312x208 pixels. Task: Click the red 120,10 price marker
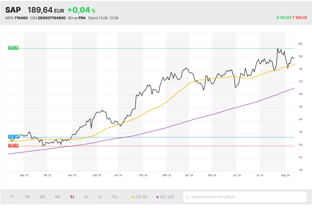(14, 145)
